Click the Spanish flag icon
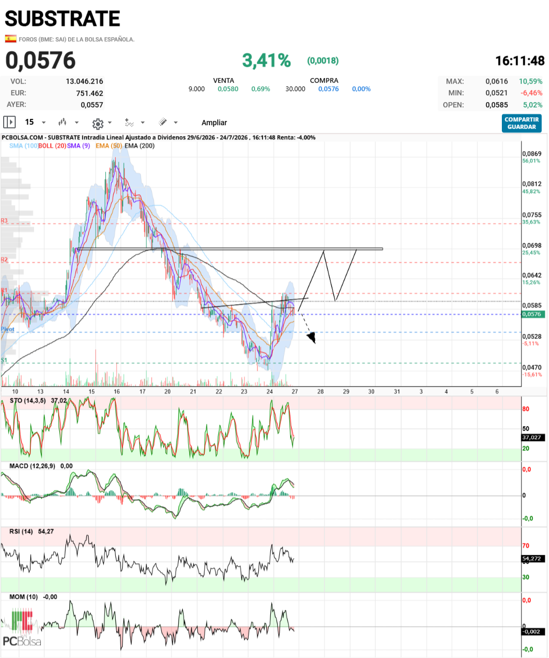The width and height of the screenshot is (549, 658). 10,39
